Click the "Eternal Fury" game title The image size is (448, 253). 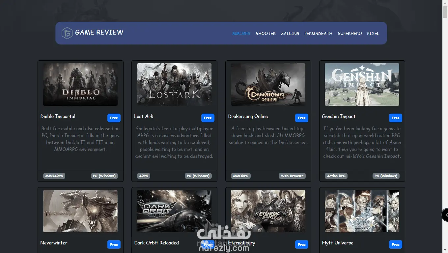tap(241, 243)
